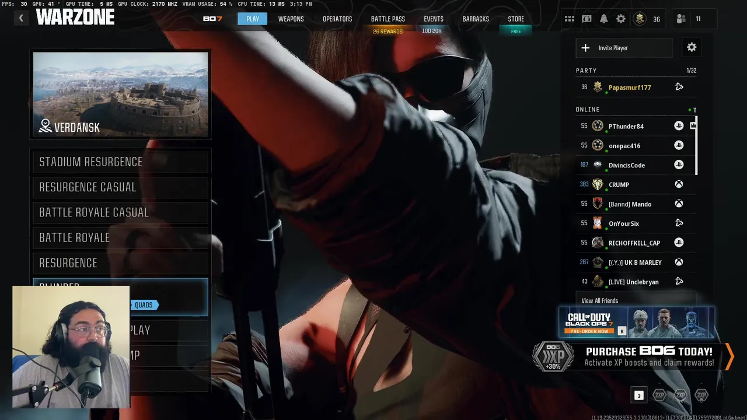Click the Xbox icon beside [Bannd] Mando
This screenshot has width=747, height=420.
679,204
